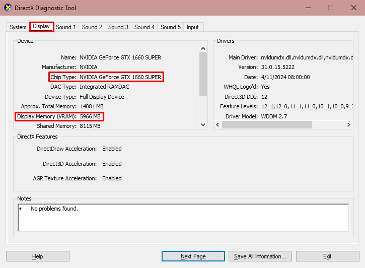Image resolution: width=365 pixels, height=268 pixels.
Task: Switch to the Input tab
Action: point(192,27)
